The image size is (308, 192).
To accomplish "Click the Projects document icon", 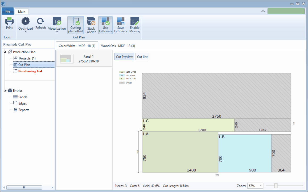I will 15,58.
